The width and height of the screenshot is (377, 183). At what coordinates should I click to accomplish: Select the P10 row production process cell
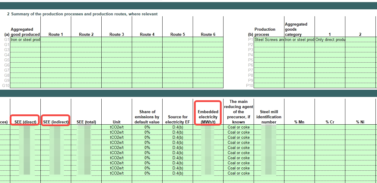[x=269, y=86]
